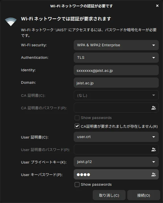Image resolution: width=163 pixels, height=203 pixels.
Task: Open the Wi-Fi security dropdown
Action: pyautogui.click(x=116, y=45)
